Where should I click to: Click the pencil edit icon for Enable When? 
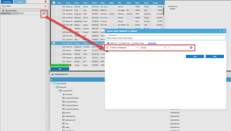[x=44, y=13]
